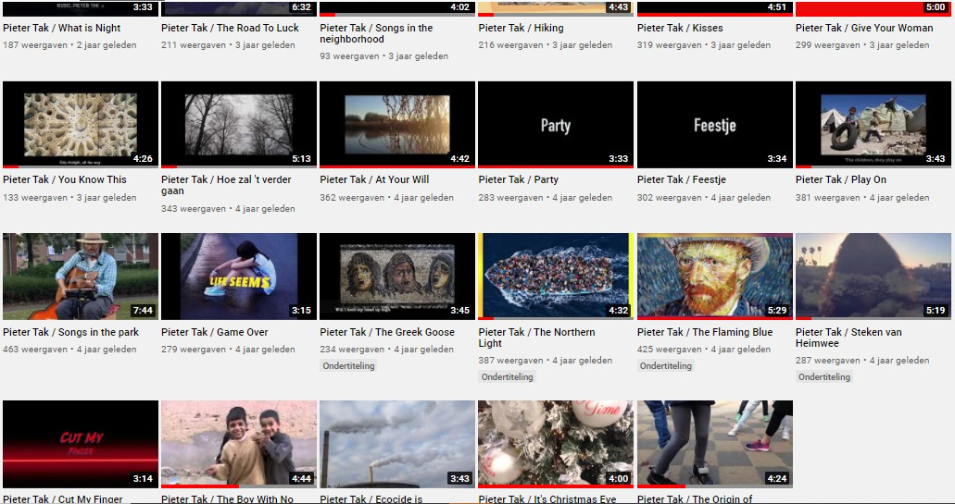Click Ondertiteling badge under 'The Greek Goose'
The image size is (955, 504).
[349, 366]
